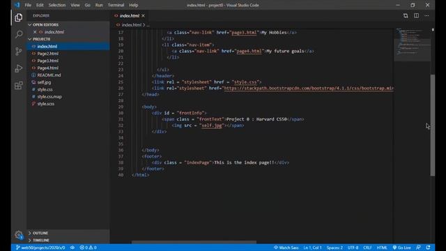Open README.md in file tree
The height and width of the screenshot is (251, 446).
(x=49, y=75)
